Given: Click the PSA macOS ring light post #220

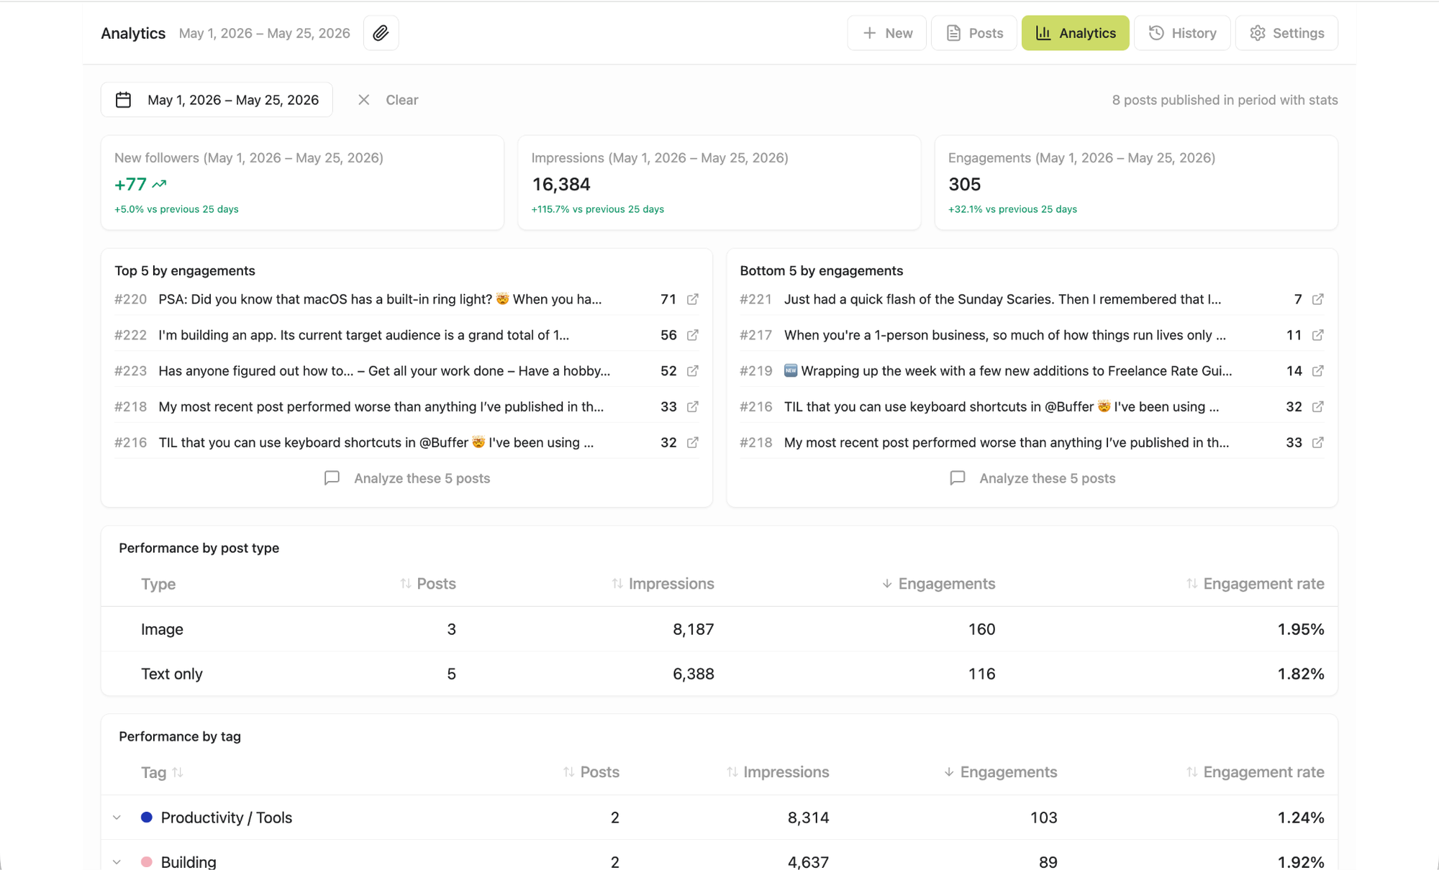Looking at the screenshot, I should (x=380, y=299).
